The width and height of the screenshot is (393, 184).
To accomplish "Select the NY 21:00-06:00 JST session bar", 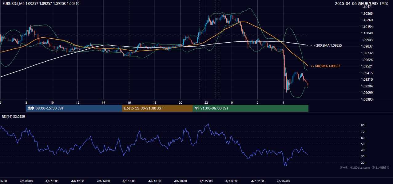I will [x=251, y=108].
